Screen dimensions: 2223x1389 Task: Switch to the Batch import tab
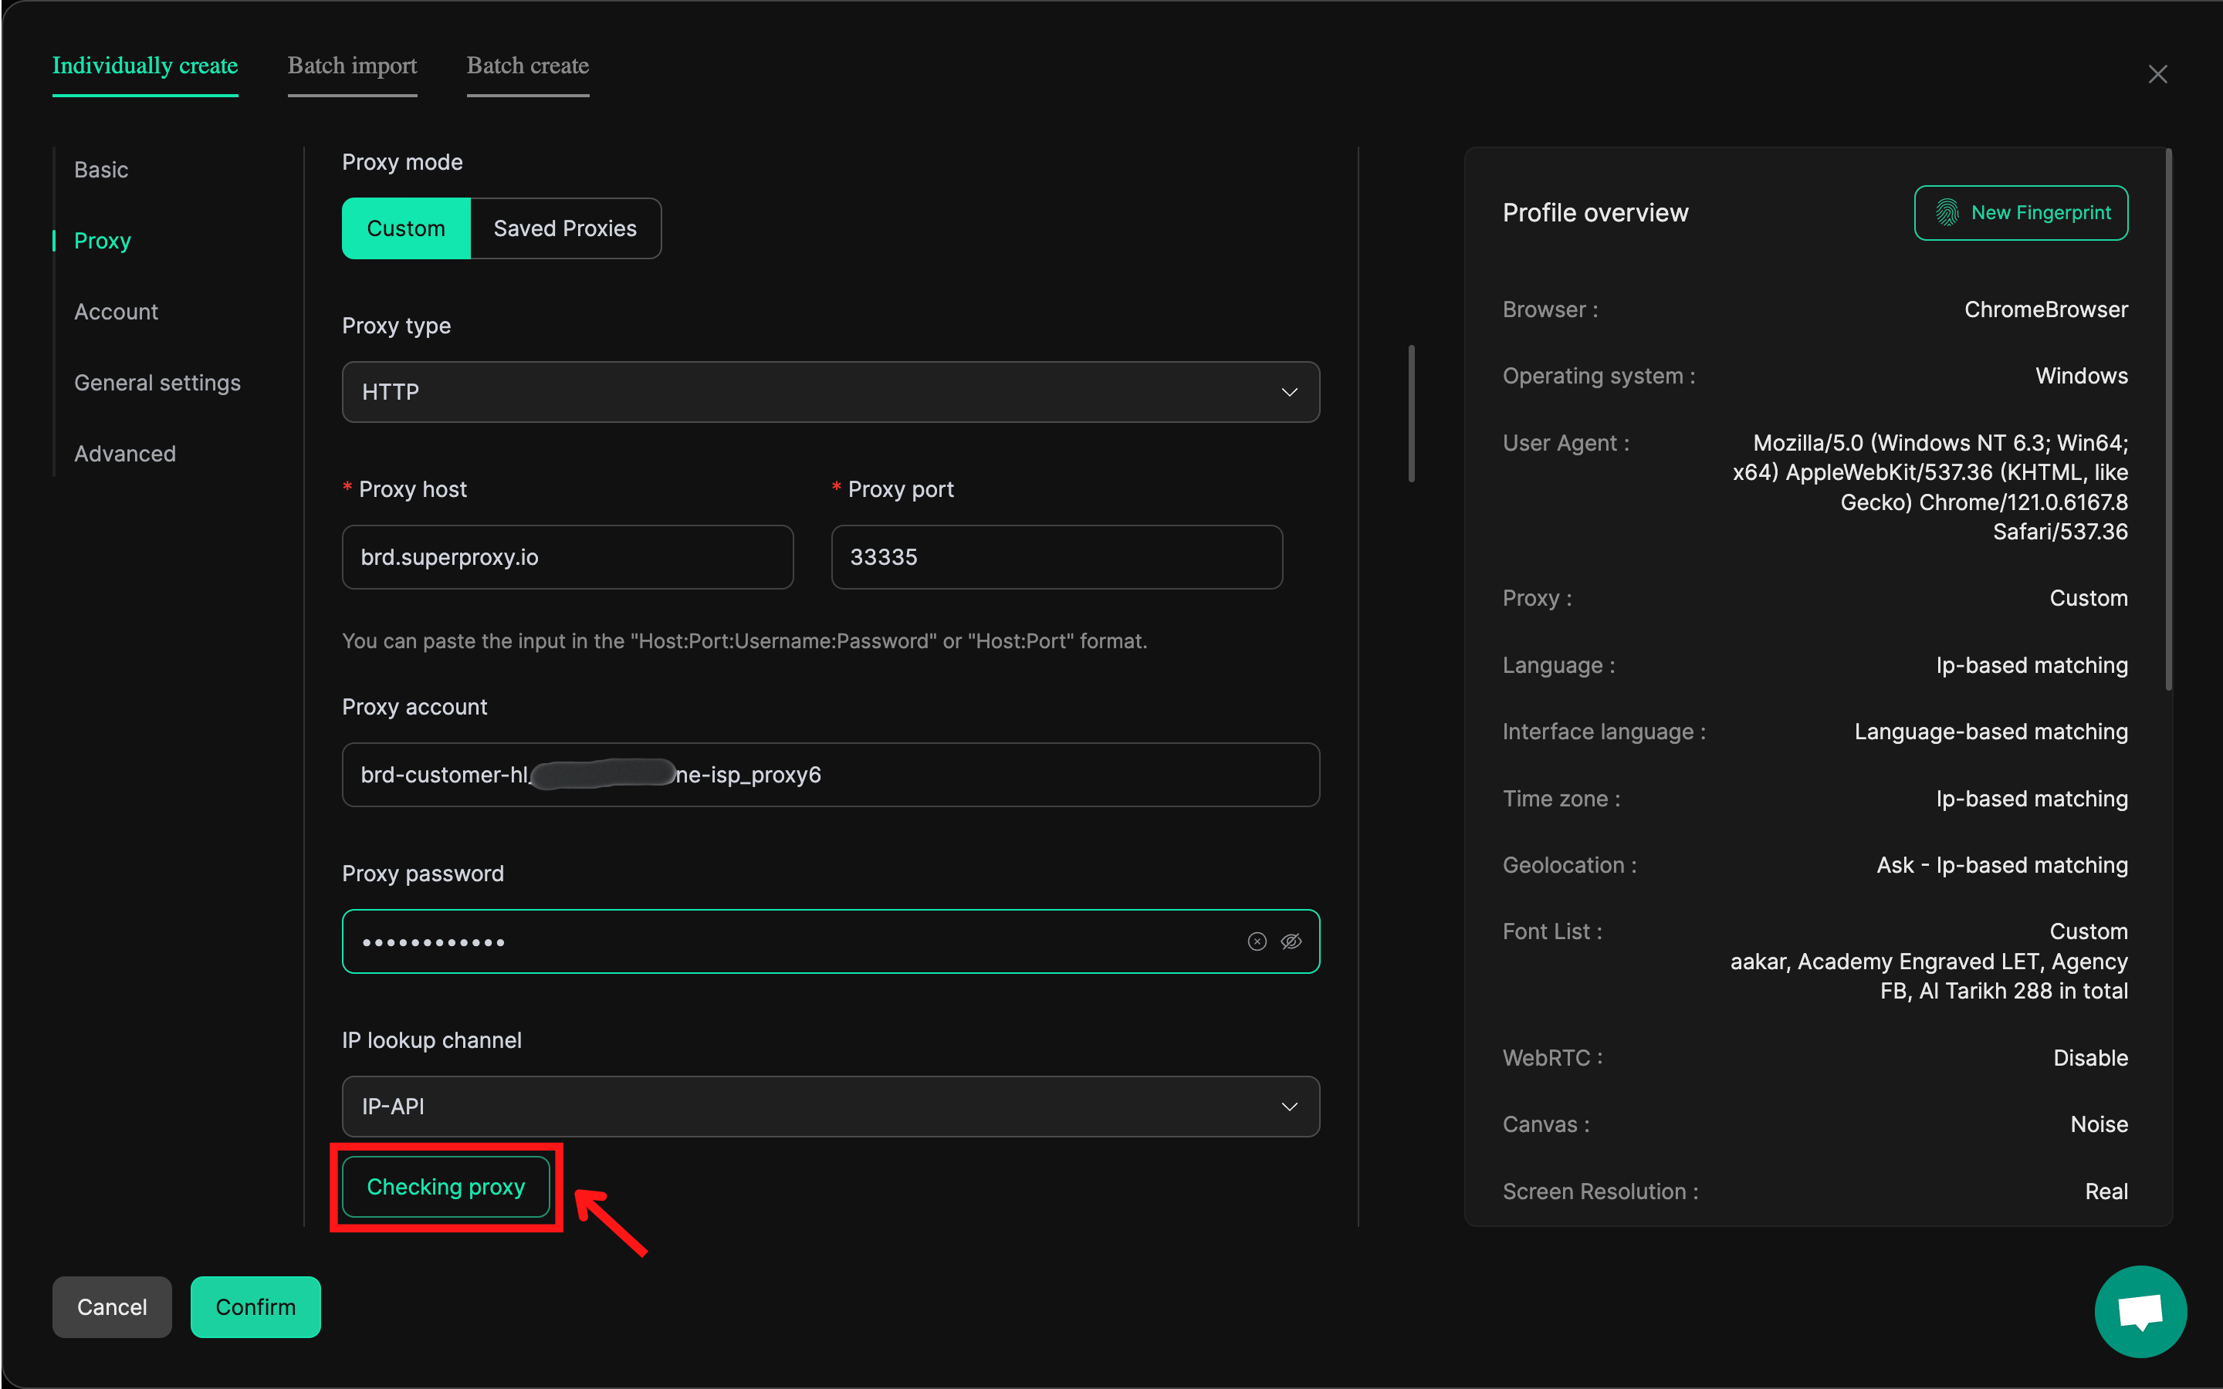352,66
